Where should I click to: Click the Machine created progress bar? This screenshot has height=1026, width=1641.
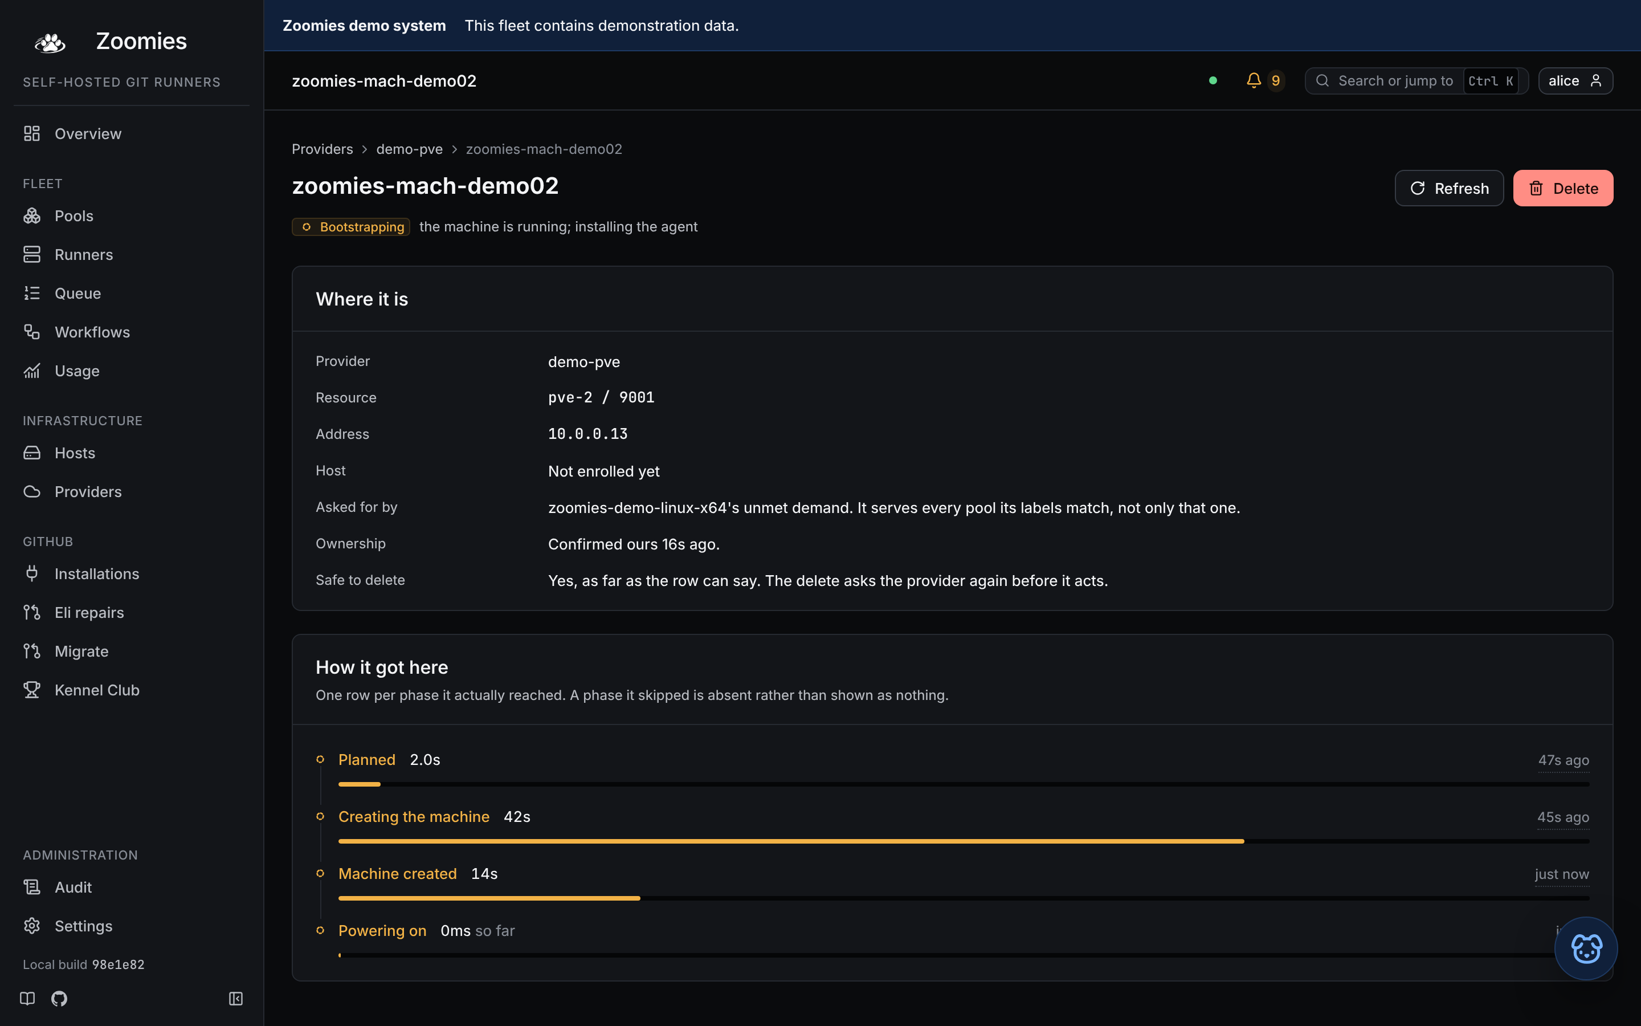click(x=964, y=898)
